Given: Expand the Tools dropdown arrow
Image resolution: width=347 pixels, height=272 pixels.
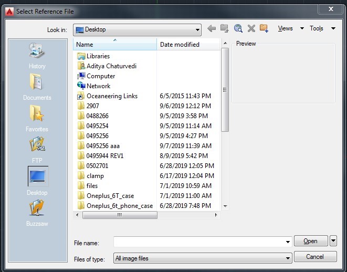Looking at the screenshot, I should pos(333,28).
